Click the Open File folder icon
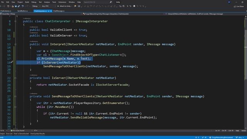 pos(13,6)
